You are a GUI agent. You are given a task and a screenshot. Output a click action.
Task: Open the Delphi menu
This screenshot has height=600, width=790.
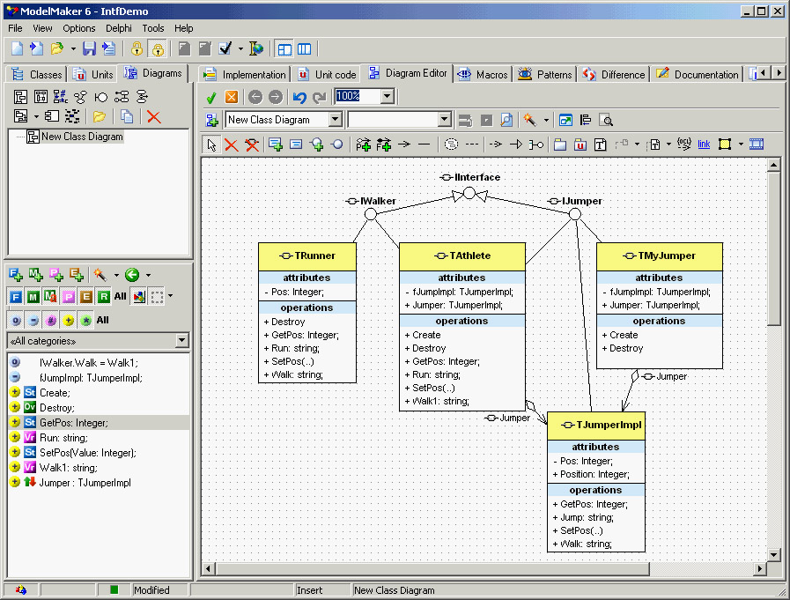coord(118,28)
